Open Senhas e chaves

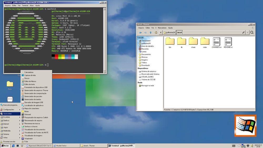[x=36, y=126]
